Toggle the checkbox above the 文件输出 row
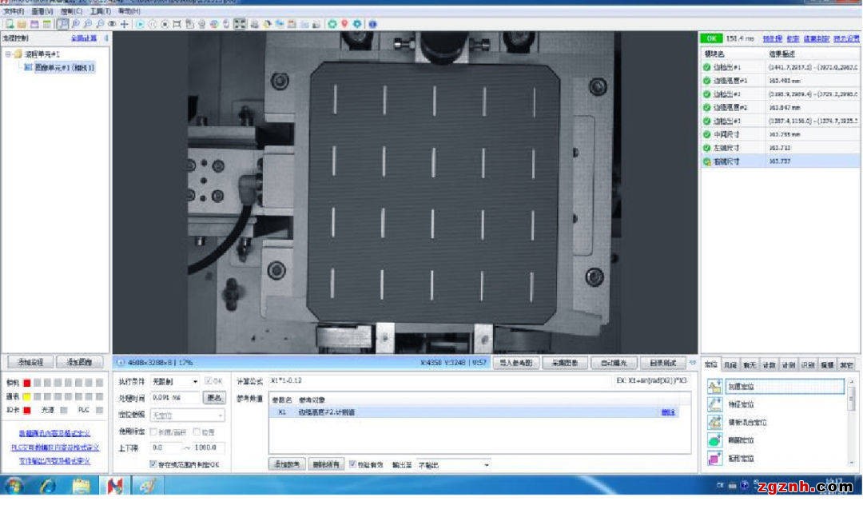This screenshot has width=863, height=505. pos(153,464)
